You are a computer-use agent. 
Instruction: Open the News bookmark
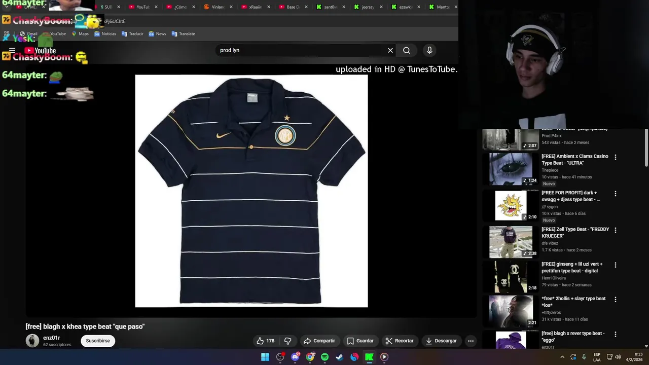coord(157,34)
